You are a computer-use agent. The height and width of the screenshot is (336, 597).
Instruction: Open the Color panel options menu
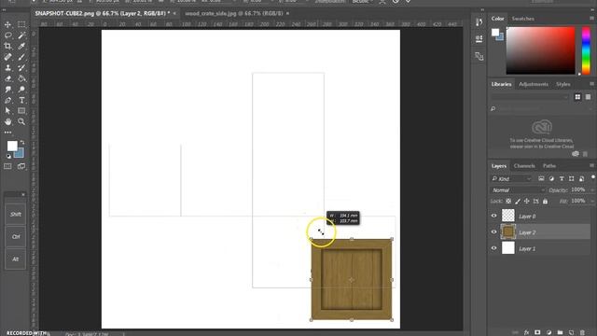[x=591, y=19]
